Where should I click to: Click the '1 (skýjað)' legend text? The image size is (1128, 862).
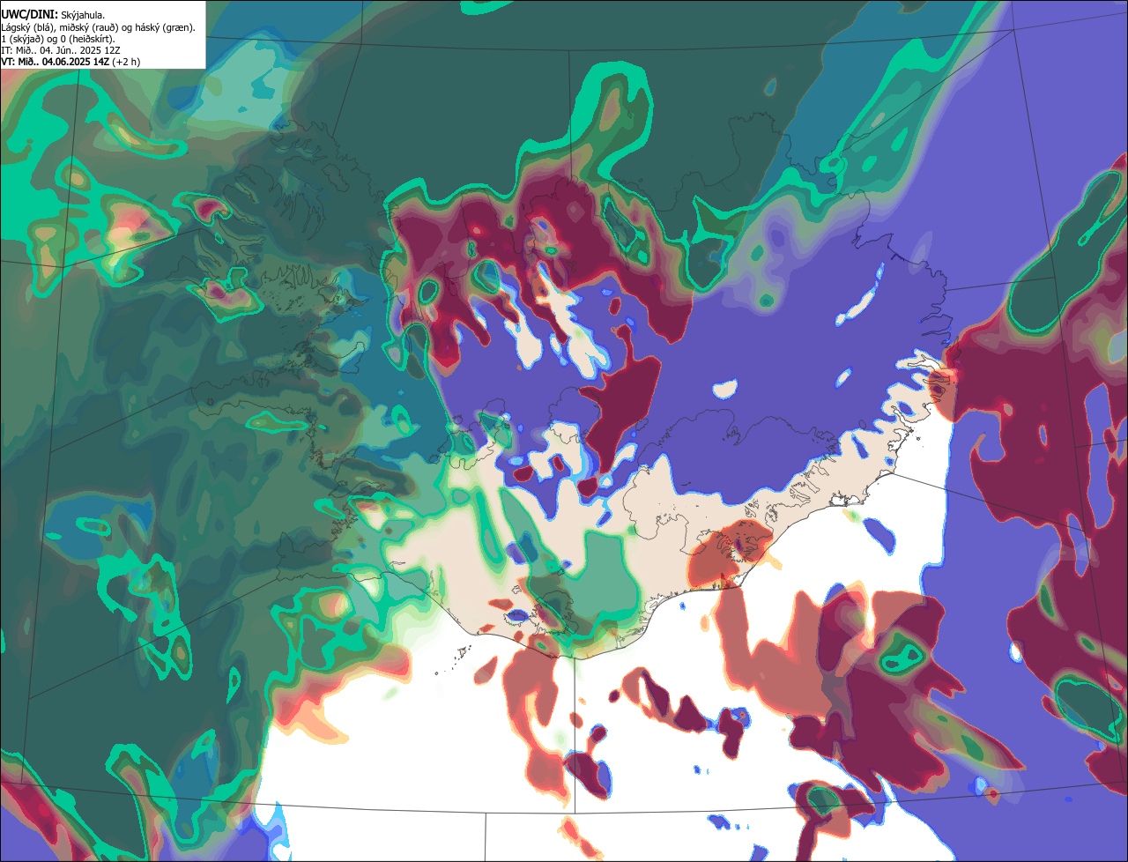pyautogui.click(x=21, y=39)
